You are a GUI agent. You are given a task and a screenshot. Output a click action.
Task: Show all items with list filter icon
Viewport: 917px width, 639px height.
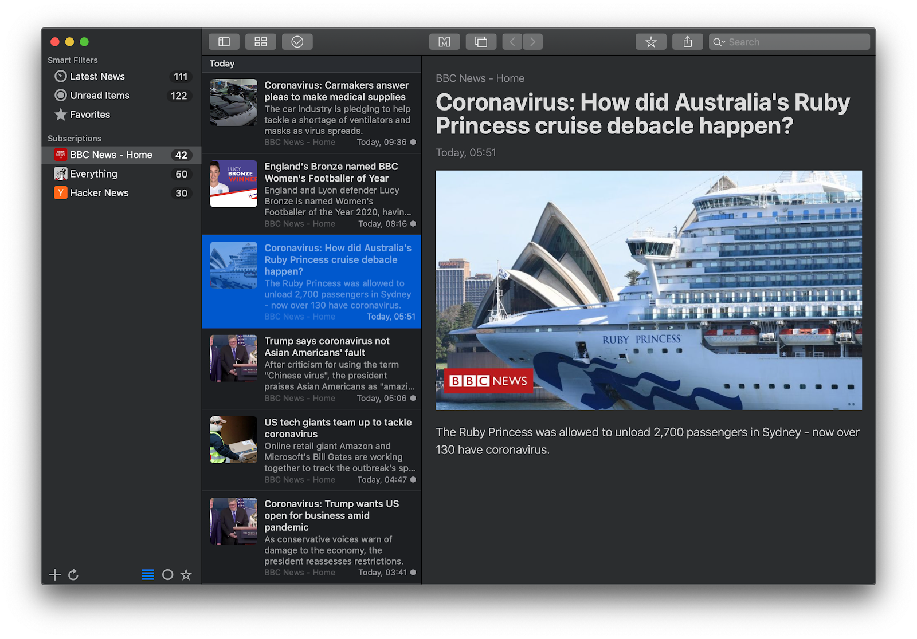click(x=148, y=575)
